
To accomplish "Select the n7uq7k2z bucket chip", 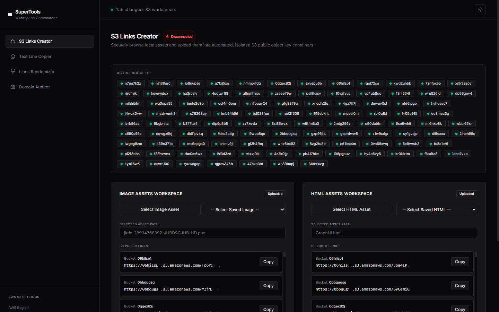I will pyautogui.click(x=131, y=83).
